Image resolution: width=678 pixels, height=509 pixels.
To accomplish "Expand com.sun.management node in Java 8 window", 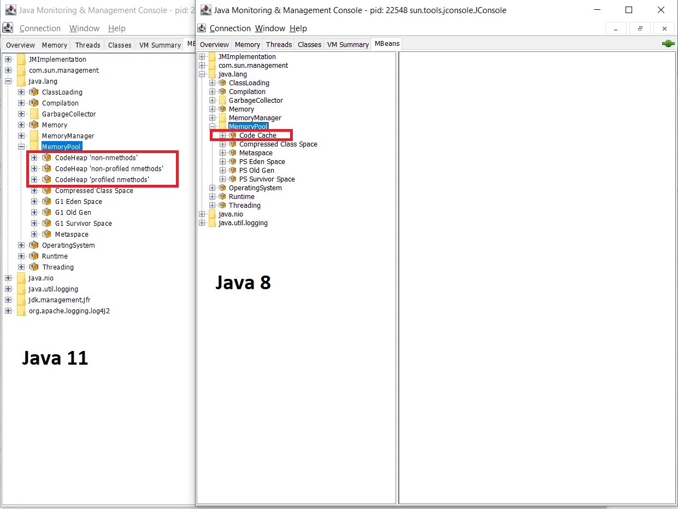I will click(x=202, y=65).
